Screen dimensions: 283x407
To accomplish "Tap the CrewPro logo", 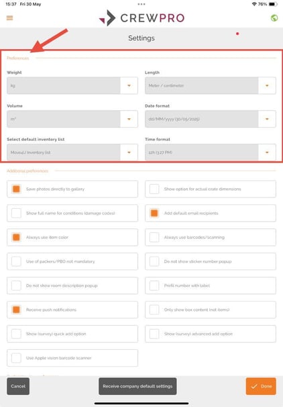I will (x=141, y=18).
